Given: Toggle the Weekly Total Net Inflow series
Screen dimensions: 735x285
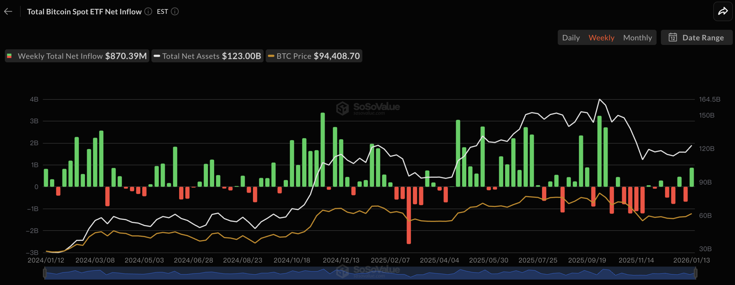Looking at the screenshot, I should tap(77, 56).
